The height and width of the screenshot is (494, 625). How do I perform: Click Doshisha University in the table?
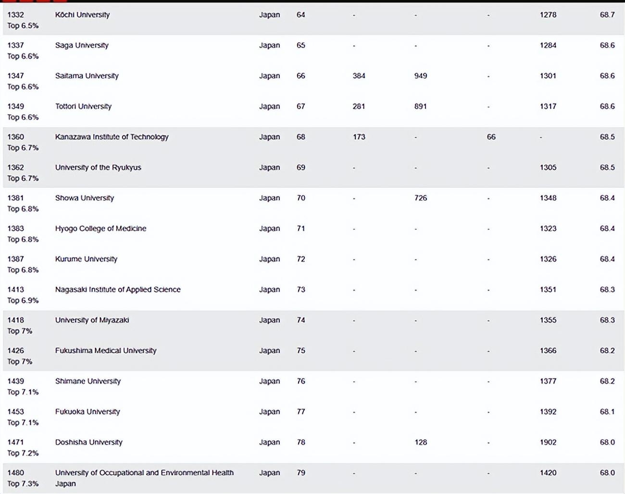click(x=89, y=442)
